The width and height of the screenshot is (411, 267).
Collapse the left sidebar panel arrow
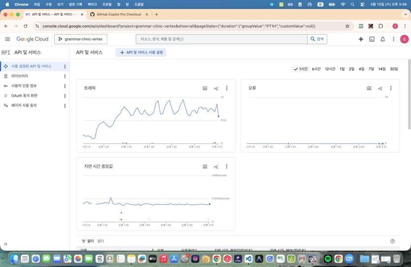click(x=5, y=244)
